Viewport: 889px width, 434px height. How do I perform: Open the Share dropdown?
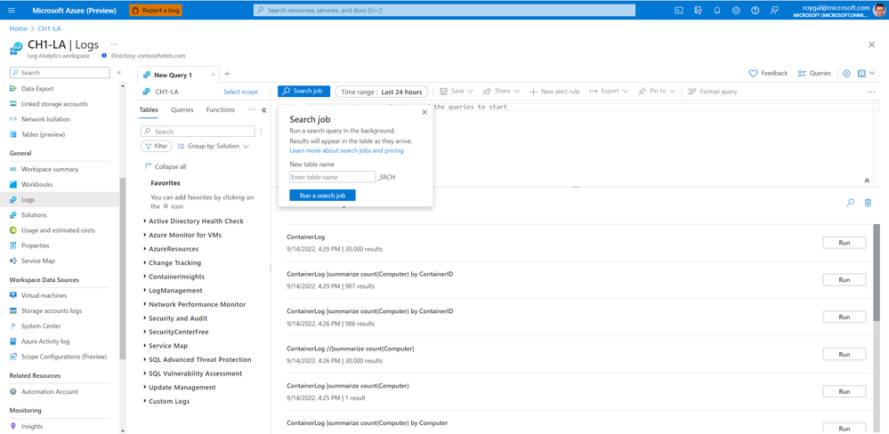[x=501, y=92]
